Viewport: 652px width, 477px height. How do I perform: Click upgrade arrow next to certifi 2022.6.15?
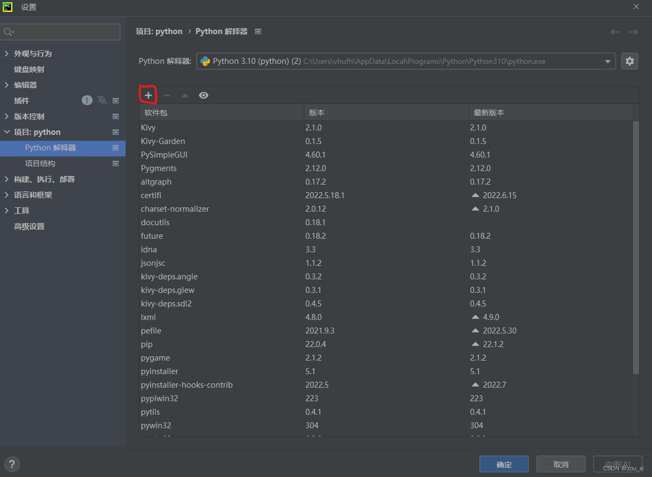[475, 195]
